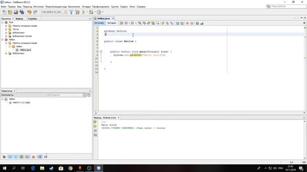Click the New Project toolbar icon
This screenshot has width=307, height=172.
(x=10, y=12)
